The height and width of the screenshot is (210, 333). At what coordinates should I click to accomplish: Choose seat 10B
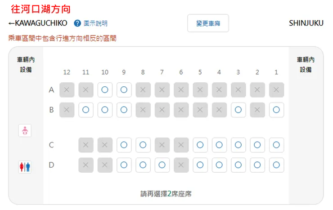pyautogui.click(x=105, y=110)
